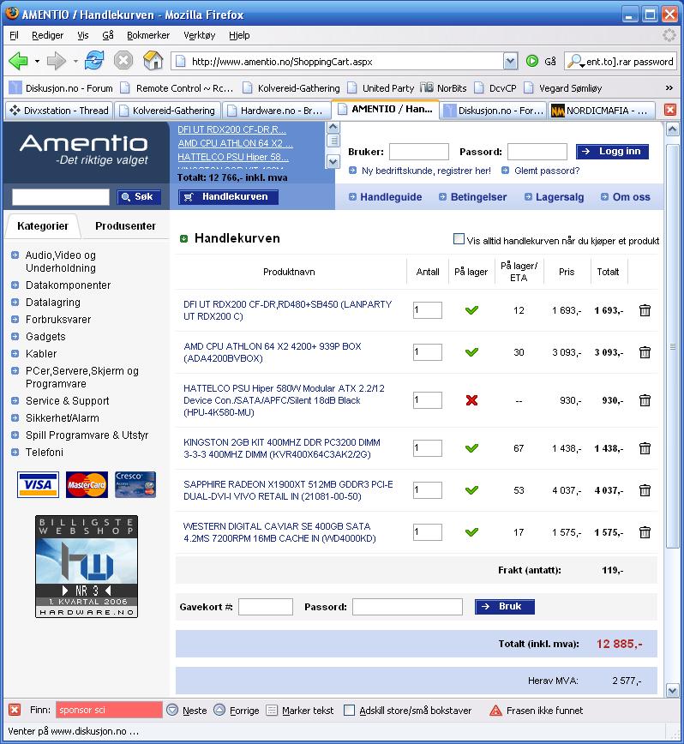Click the Antall field for Hattelco PSU
684x744 pixels.
(x=428, y=400)
